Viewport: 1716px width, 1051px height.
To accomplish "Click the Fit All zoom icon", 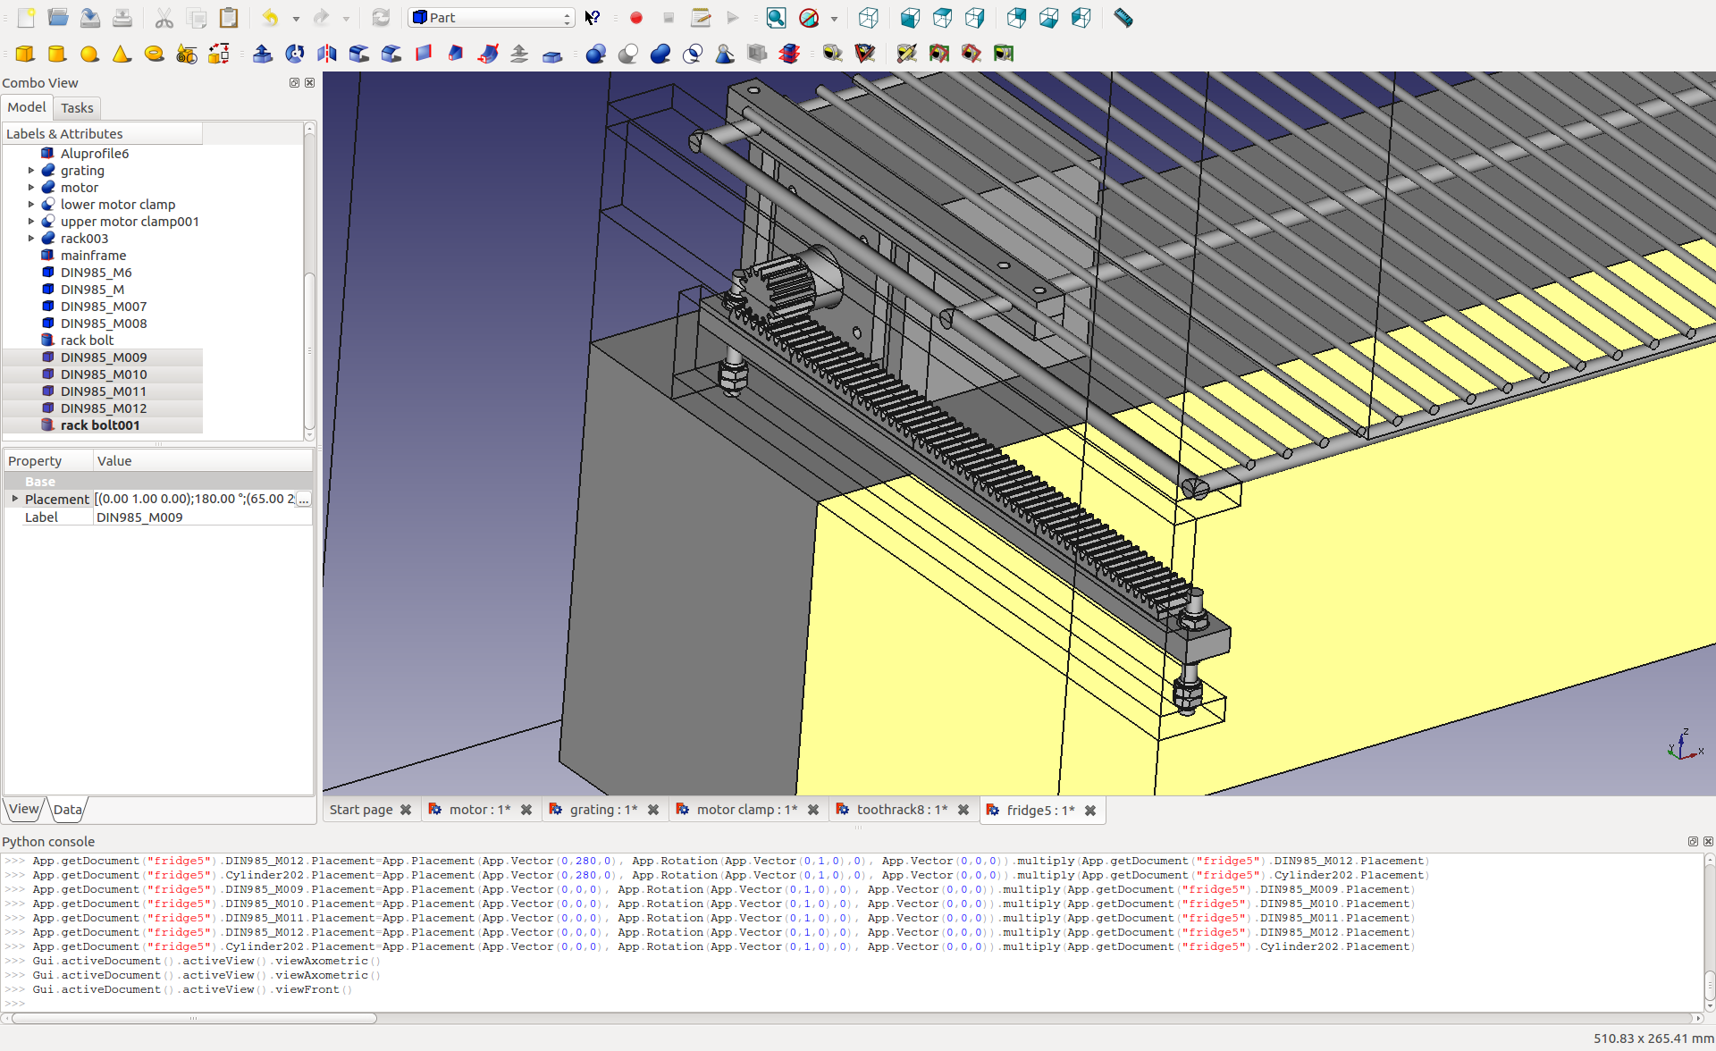I will click(x=776, y=17).
